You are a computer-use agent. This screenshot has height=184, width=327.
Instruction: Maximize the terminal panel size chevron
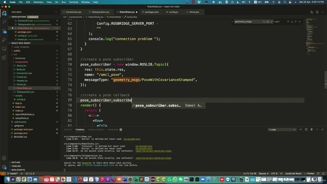tap(317, 129)
